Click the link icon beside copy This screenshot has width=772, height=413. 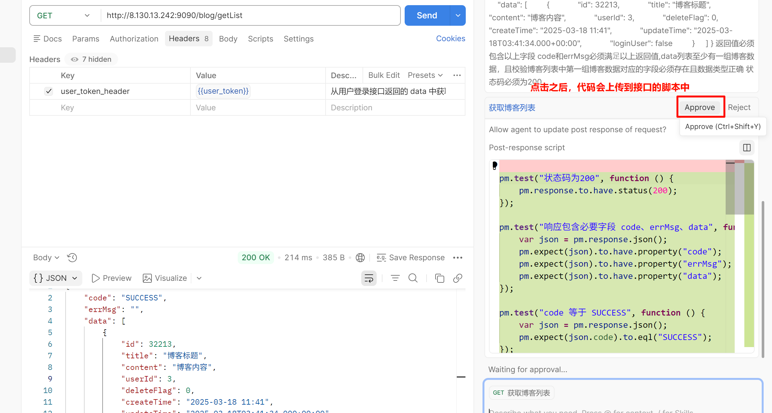(457, 278)
